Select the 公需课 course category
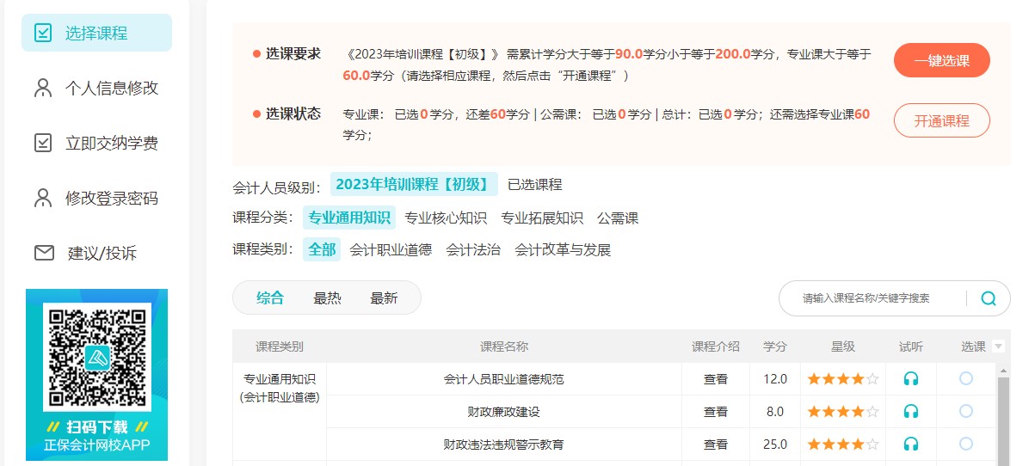 pos(618,218)
